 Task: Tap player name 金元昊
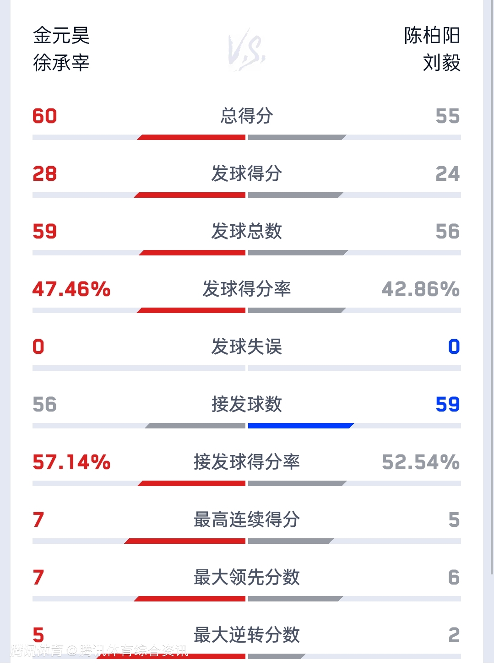61,36
